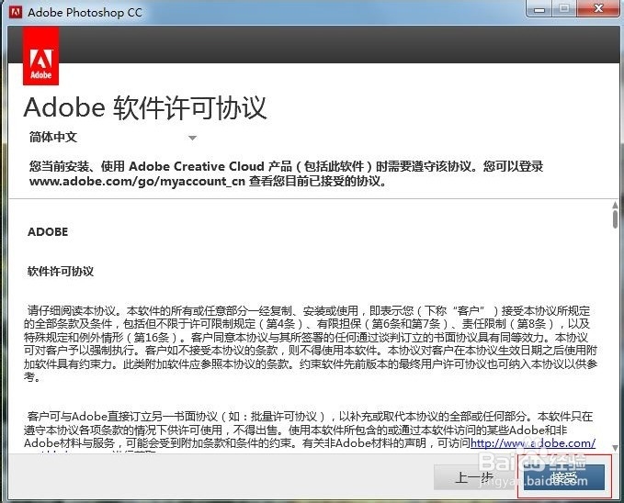Click the www.adobe.com/go/myaccount_cn text
Viewport: 624px width, 503px height.
137,182
